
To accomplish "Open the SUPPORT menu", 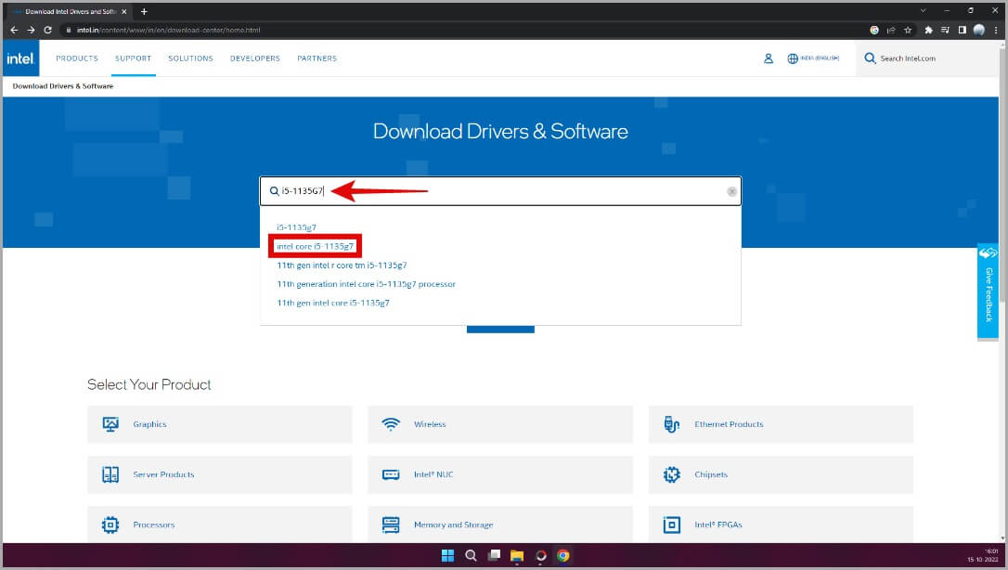I will tap(133, 58).
